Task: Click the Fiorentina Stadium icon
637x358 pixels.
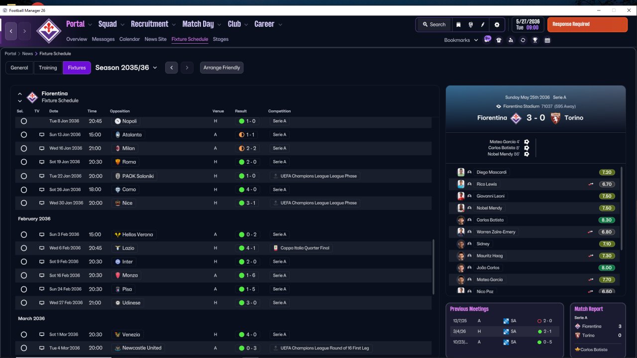Action: tap(499, 106)
